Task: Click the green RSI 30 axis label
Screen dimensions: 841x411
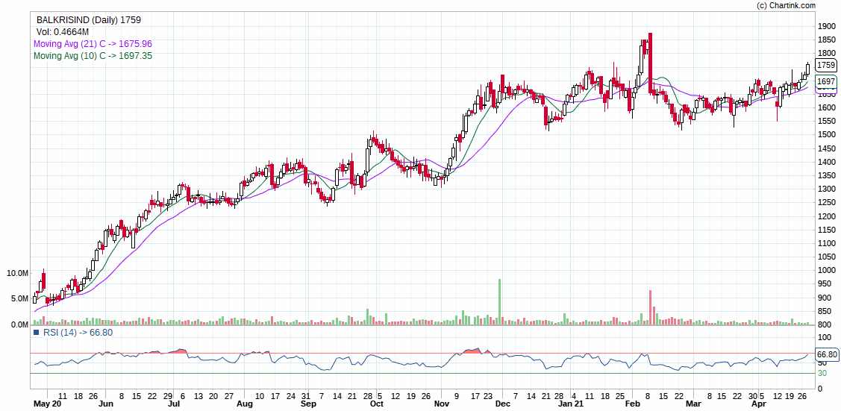Action: click(x=822, y=373)
